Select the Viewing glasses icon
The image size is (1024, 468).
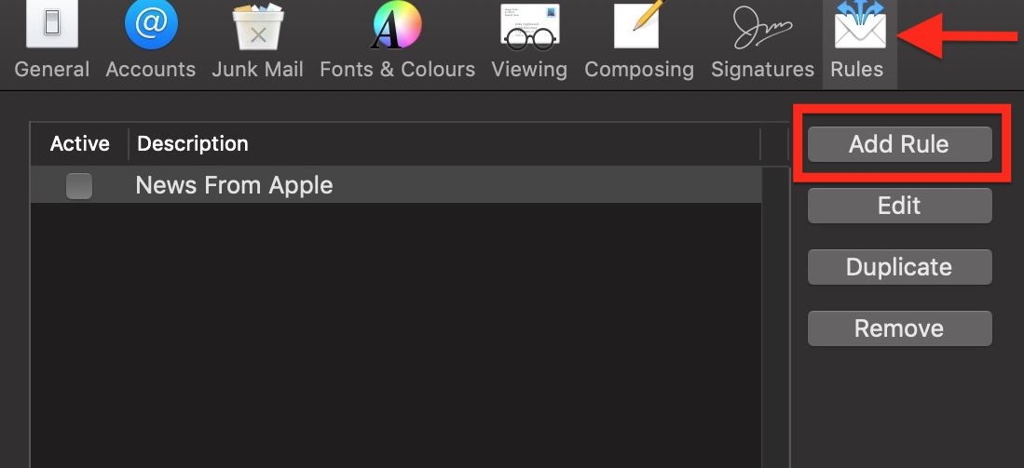528,26
